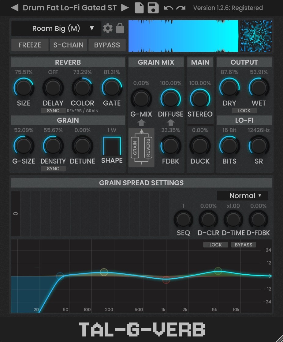Load the previous preset with left arrow

click(x=15, y=8)
